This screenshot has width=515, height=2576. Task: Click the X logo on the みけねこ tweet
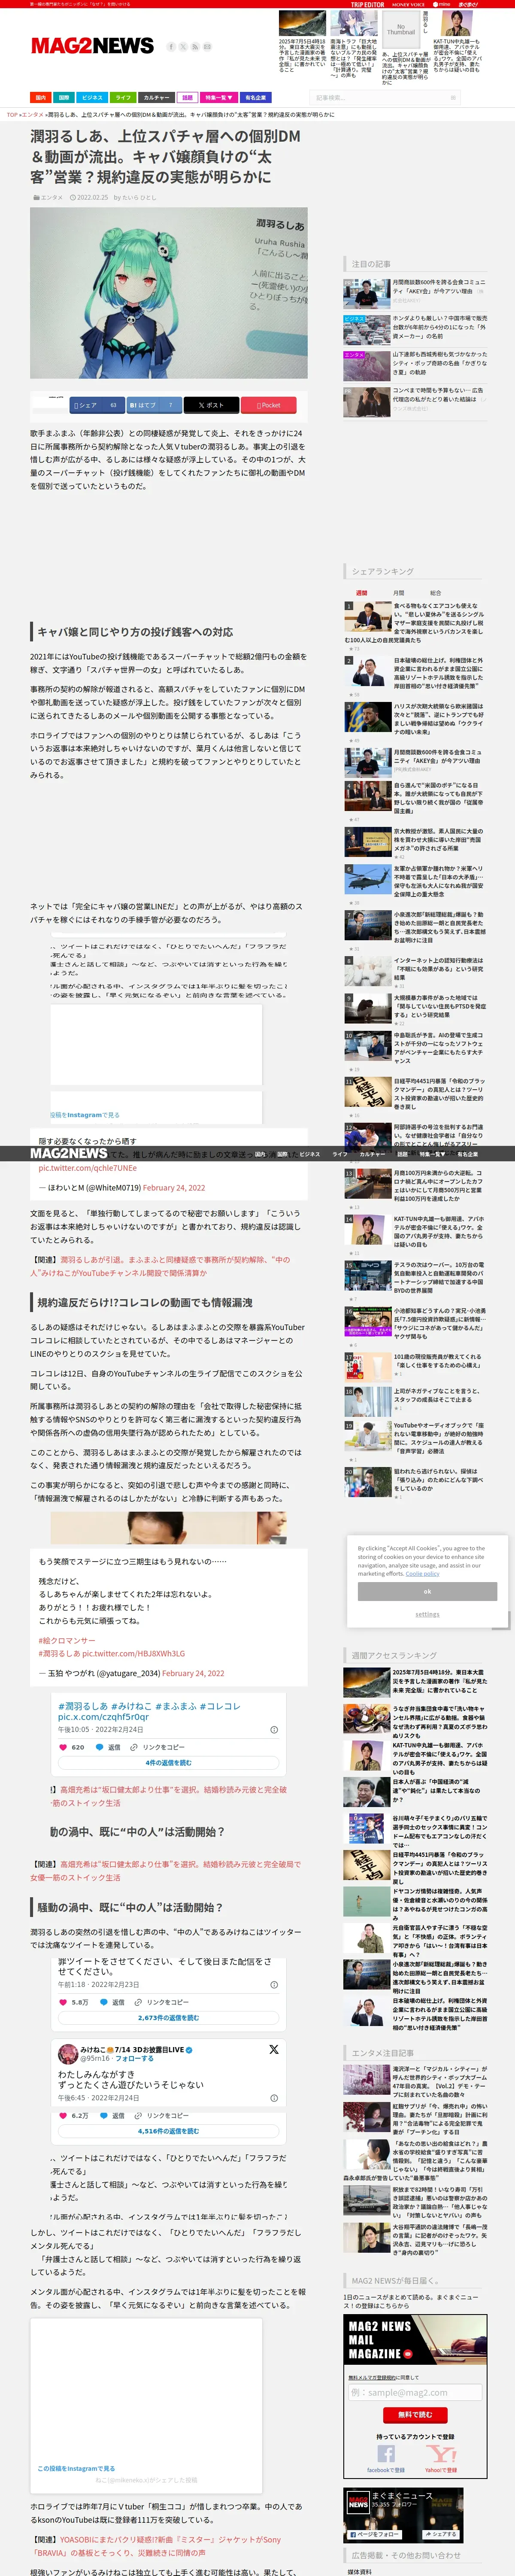click(x=273, y=2049)
